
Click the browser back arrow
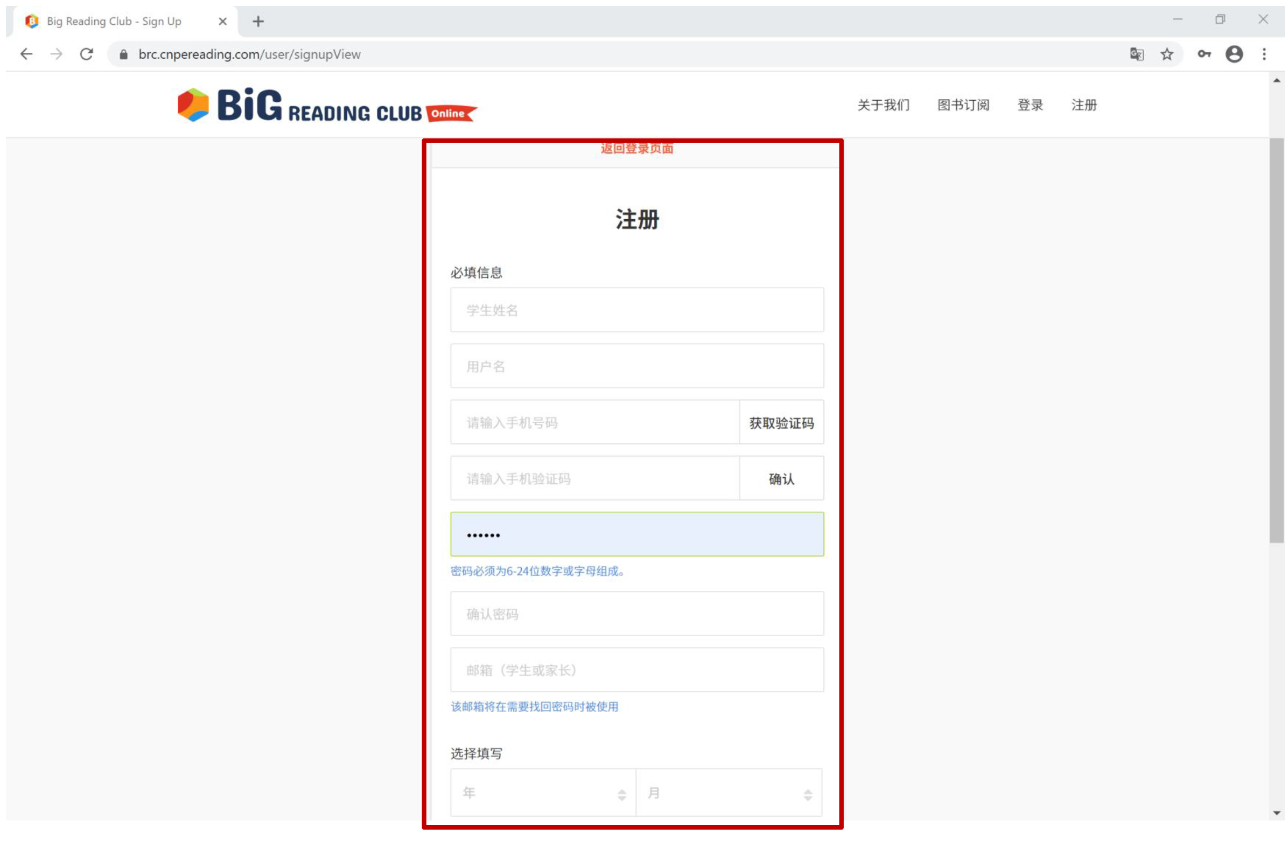pos(26,54)
